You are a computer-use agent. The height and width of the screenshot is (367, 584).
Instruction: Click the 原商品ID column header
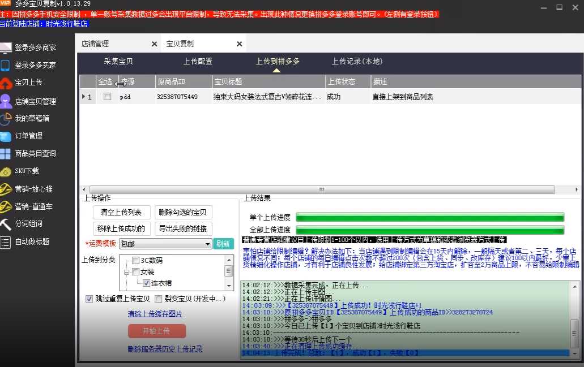pyautogui.click(x=184, y=81)
